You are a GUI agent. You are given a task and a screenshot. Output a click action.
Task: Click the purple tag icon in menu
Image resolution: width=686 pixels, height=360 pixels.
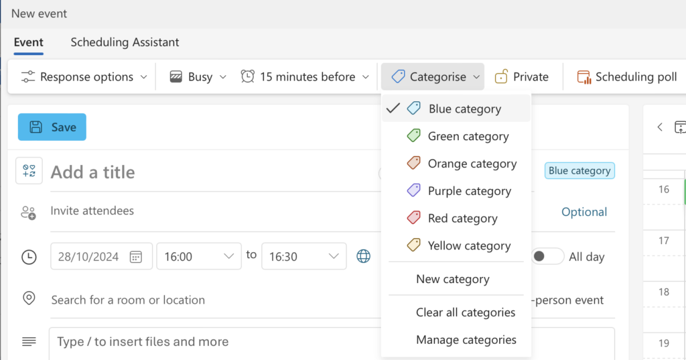pos(414,190)
